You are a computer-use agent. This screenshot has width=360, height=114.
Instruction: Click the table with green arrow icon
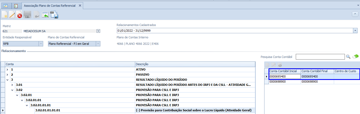[45, 15]
